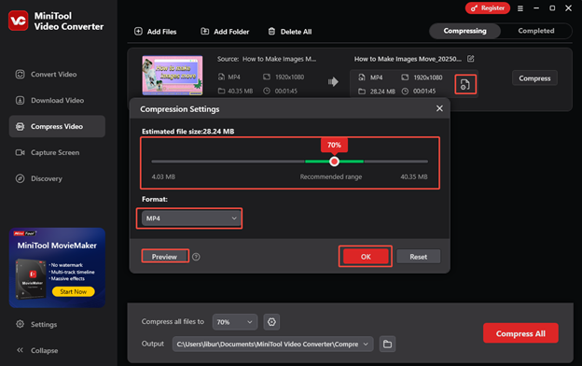Open the Compress all files to dropdown

[234, 322]
